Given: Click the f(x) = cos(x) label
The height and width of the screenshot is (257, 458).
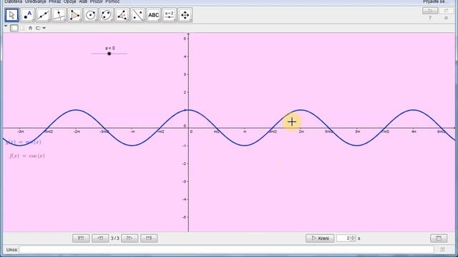Looking at the screenshot, I should coord(27,156).
